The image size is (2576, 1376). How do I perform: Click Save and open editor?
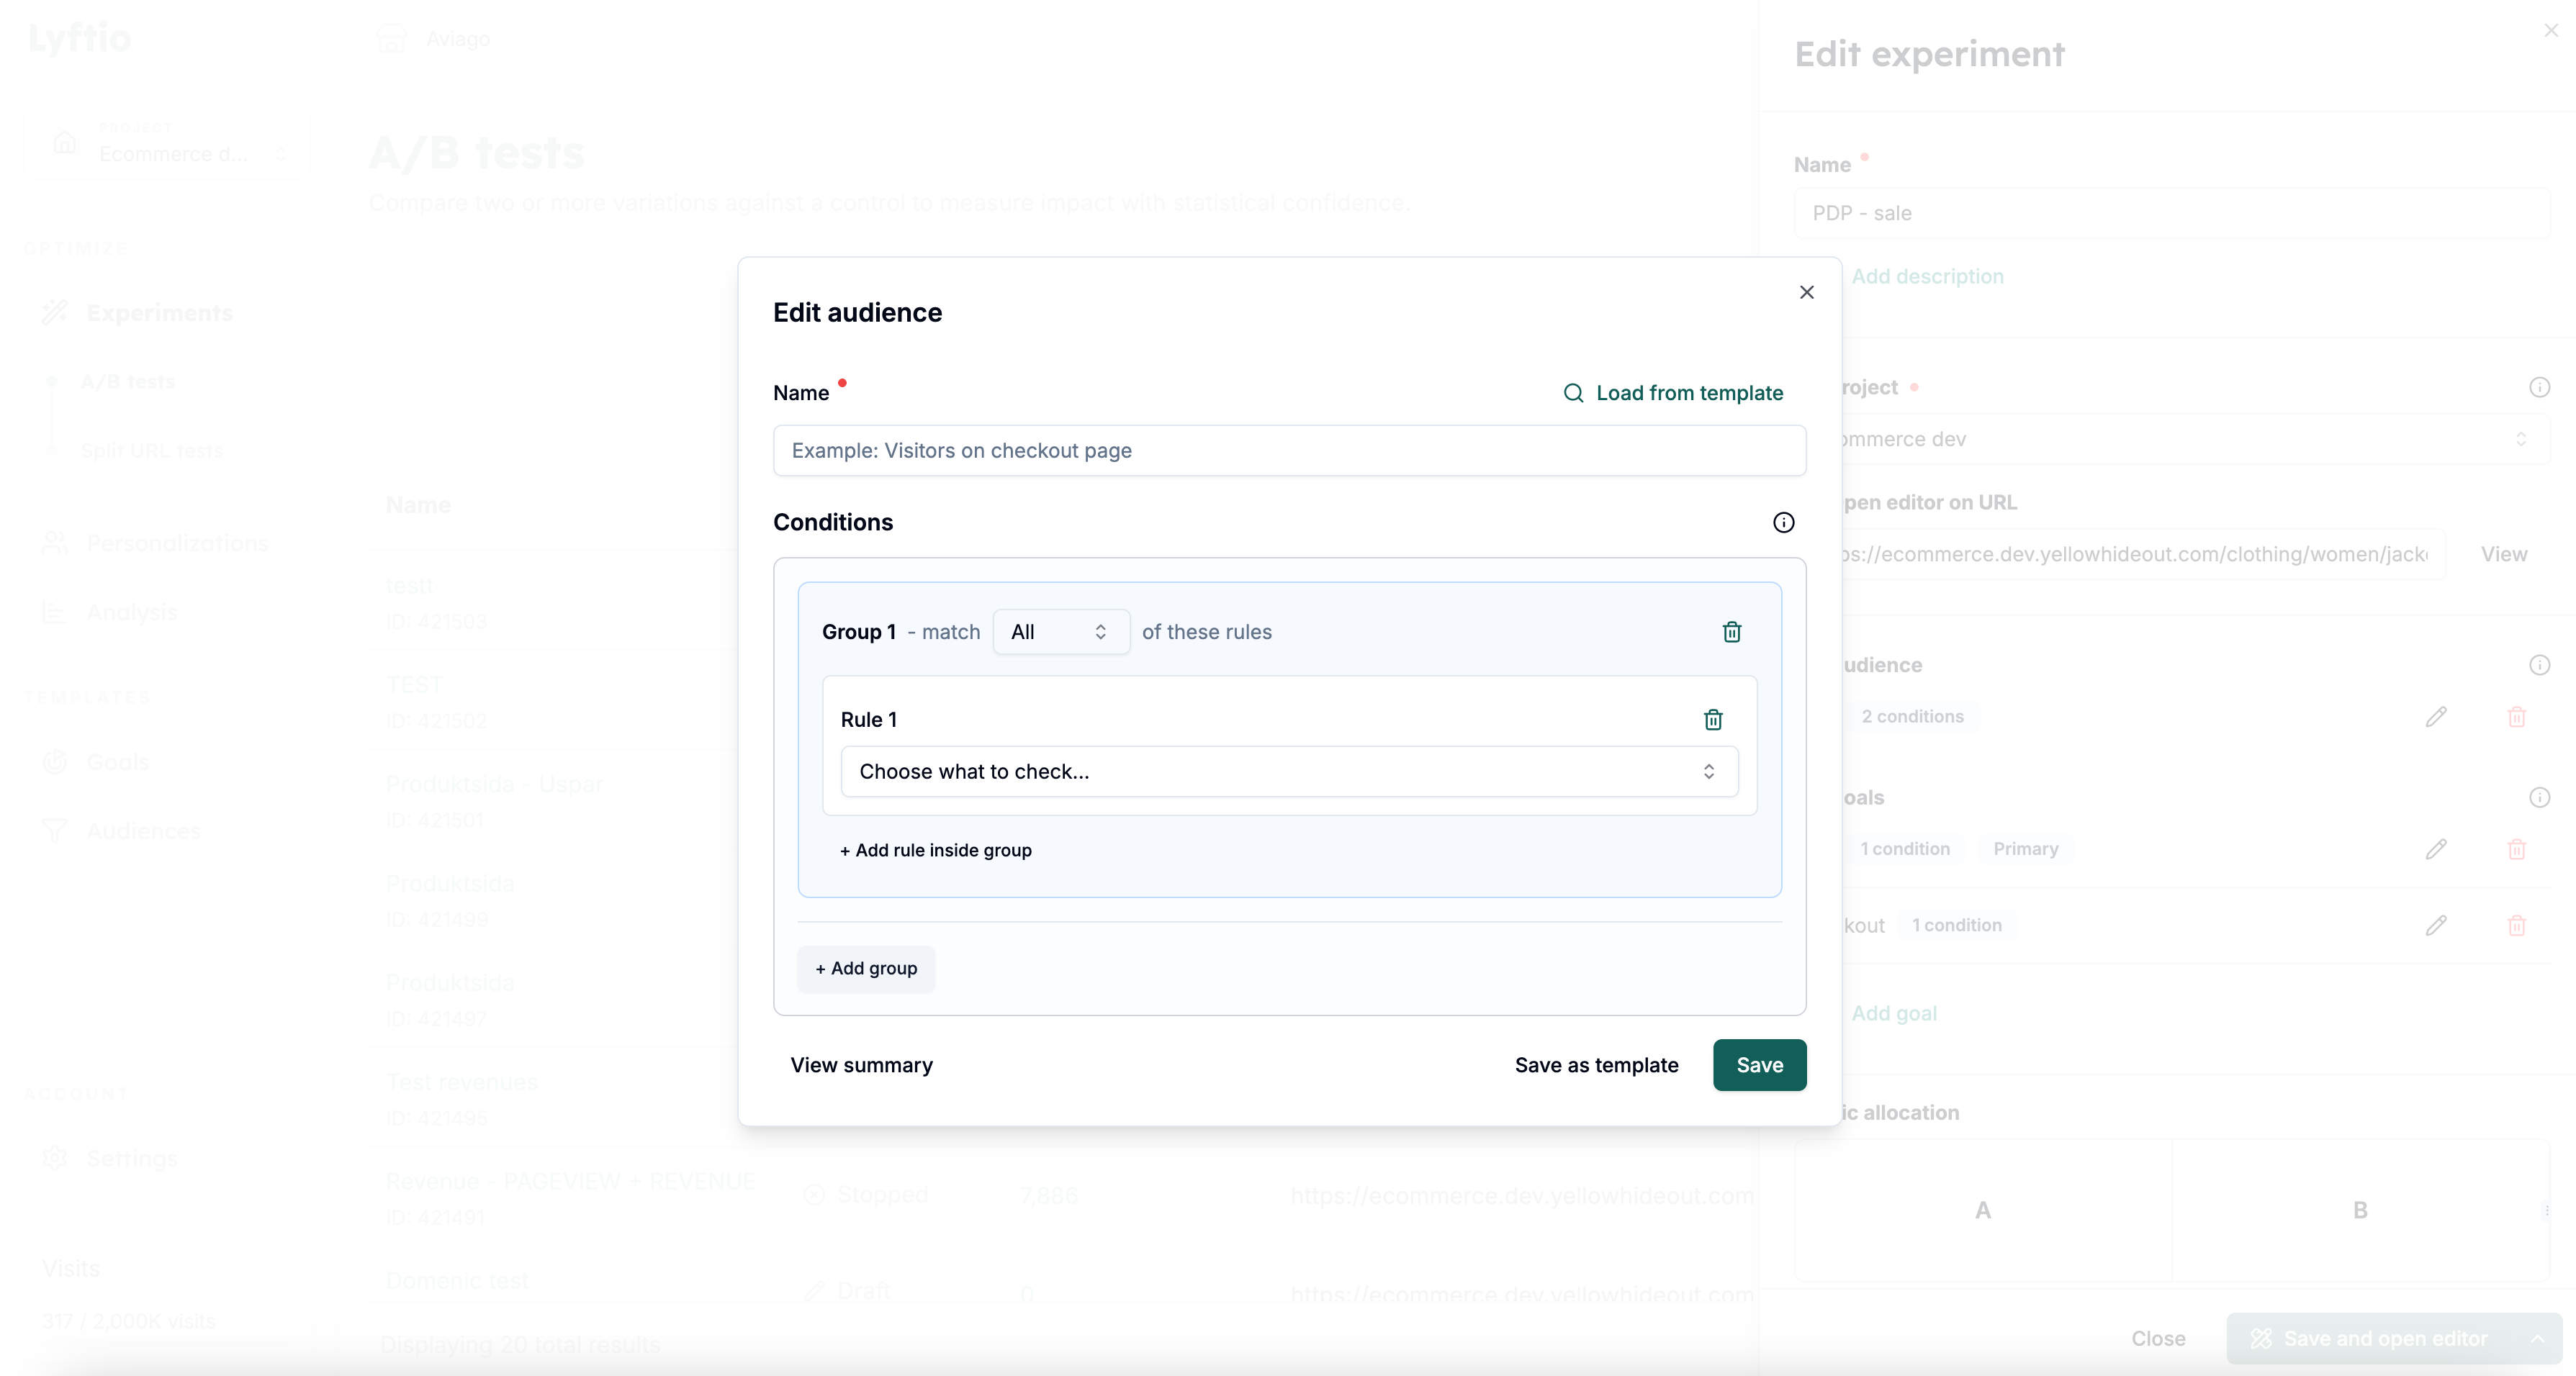(x=2370, y=1338)
